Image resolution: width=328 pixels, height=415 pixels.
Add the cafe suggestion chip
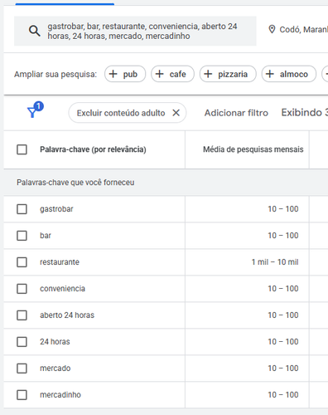(172, 74)
